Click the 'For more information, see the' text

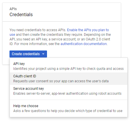[x=37, y=44]
